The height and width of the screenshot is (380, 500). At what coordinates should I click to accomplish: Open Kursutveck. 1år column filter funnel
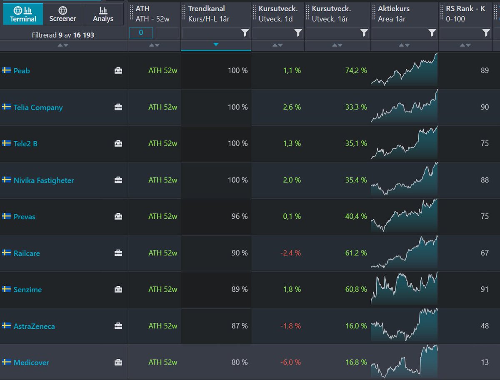(364, 33)
